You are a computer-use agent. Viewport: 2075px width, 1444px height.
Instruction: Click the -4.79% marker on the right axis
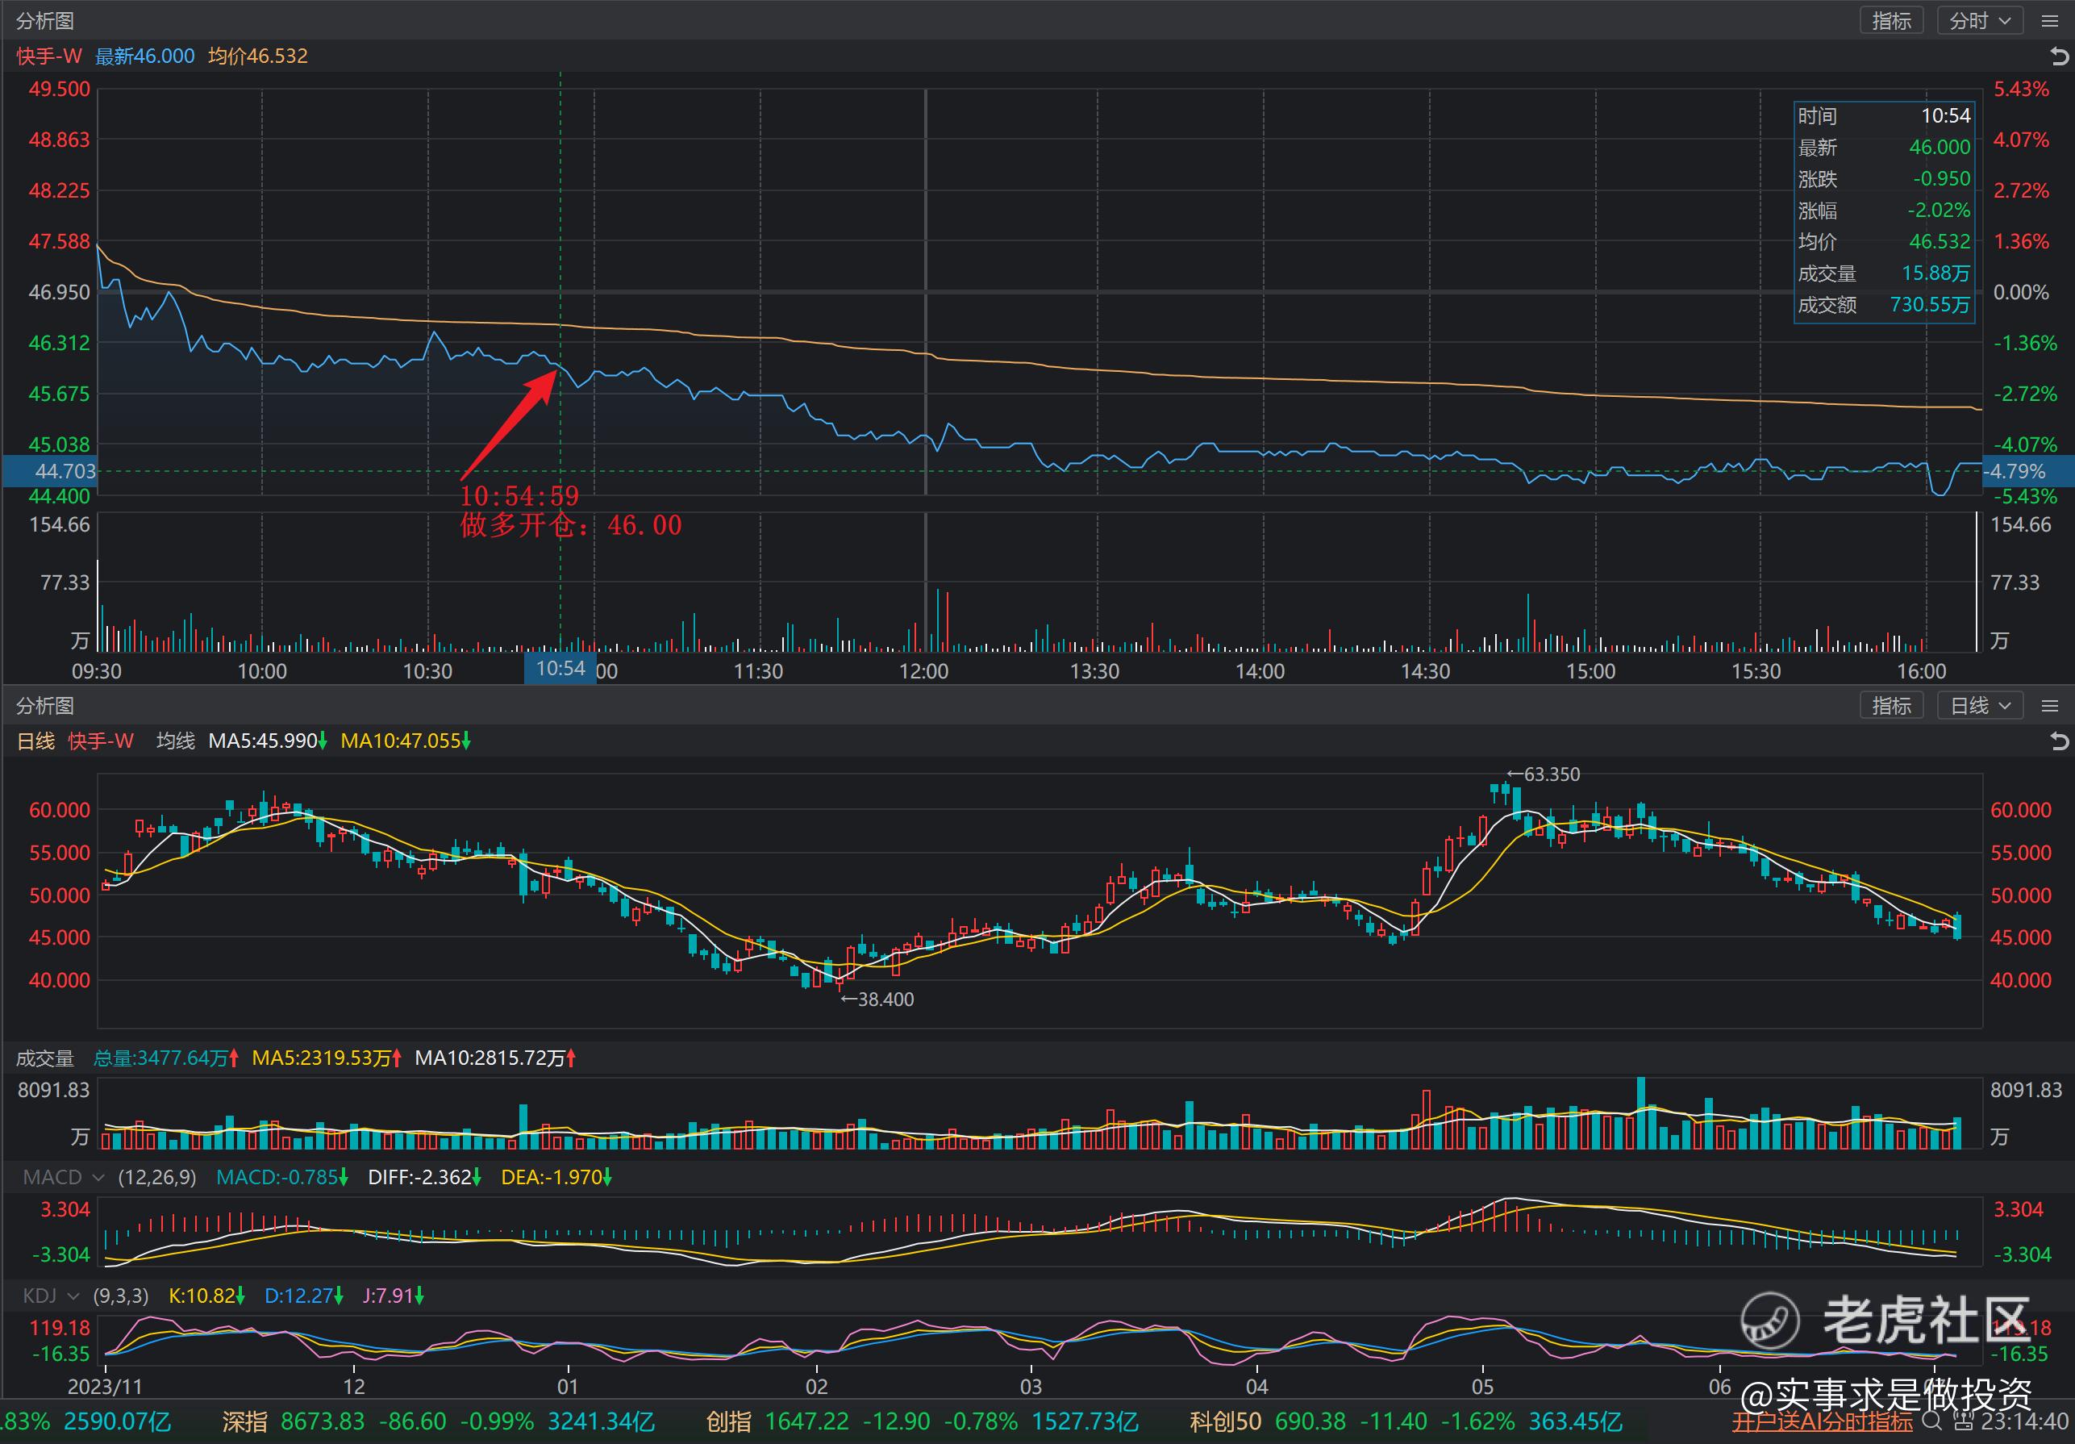(2027, 471)
